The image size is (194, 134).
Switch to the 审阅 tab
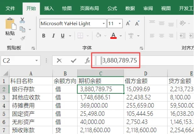(148, 8)
